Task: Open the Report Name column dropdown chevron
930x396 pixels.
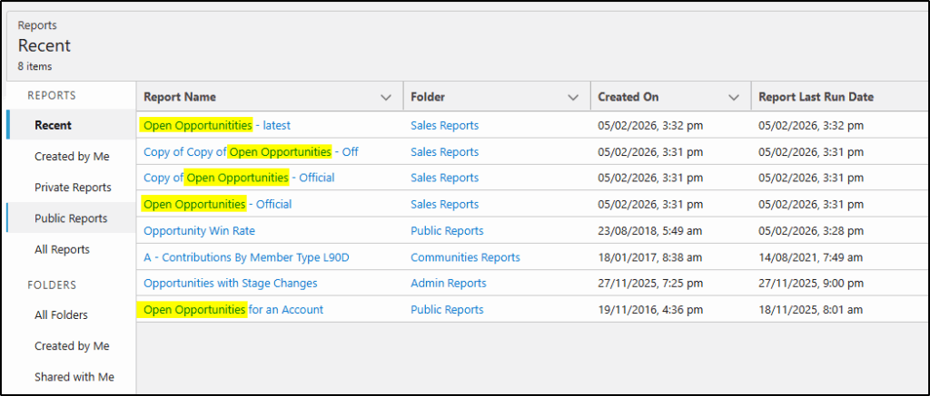Action: tap(386, 97)
